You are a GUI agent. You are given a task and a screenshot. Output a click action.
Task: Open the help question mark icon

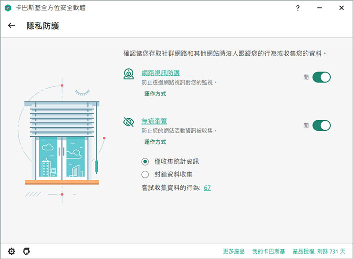point(298,8)
